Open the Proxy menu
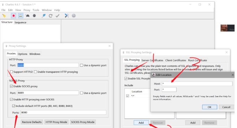 (27, 10)
